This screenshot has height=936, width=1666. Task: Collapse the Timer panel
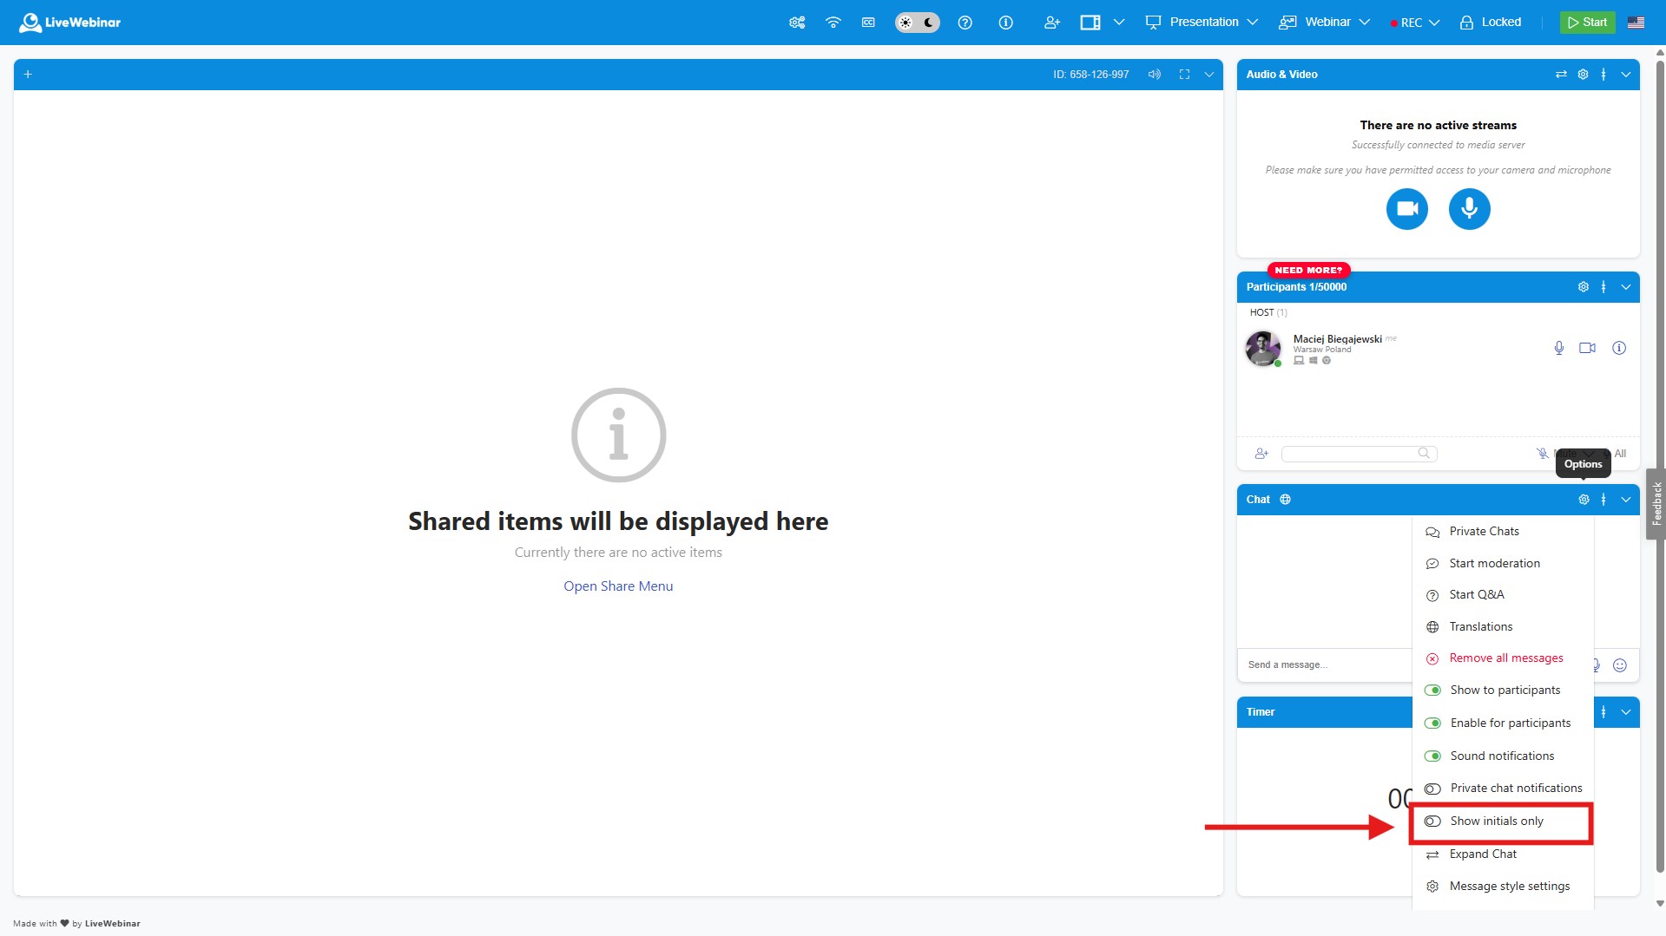1625,712
